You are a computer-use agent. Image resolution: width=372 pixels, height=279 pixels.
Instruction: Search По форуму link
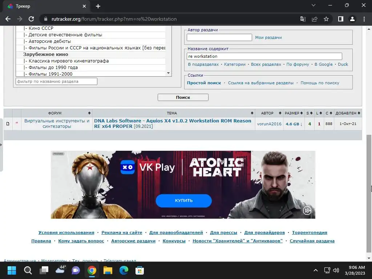[x=298, y=64]
